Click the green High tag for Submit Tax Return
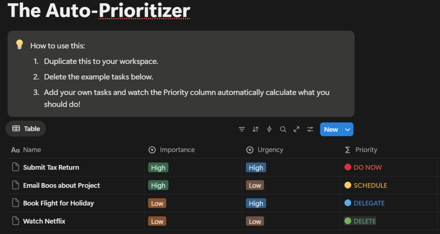 [x=158, y=168]
